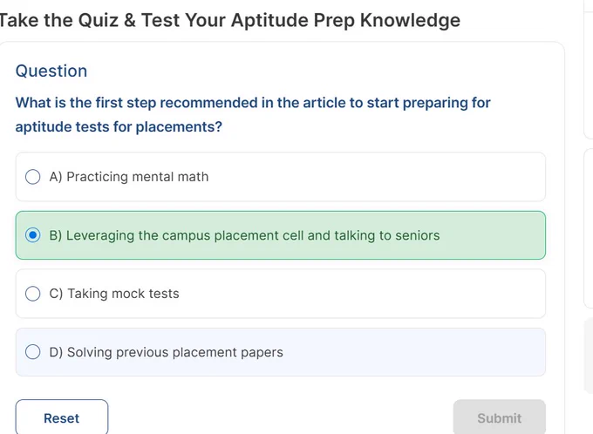Image resolution: width=593 pixels, height=434 pixels.
Task: Click the 'C) Taking mock tests' label text
Action: coord(114,294)
